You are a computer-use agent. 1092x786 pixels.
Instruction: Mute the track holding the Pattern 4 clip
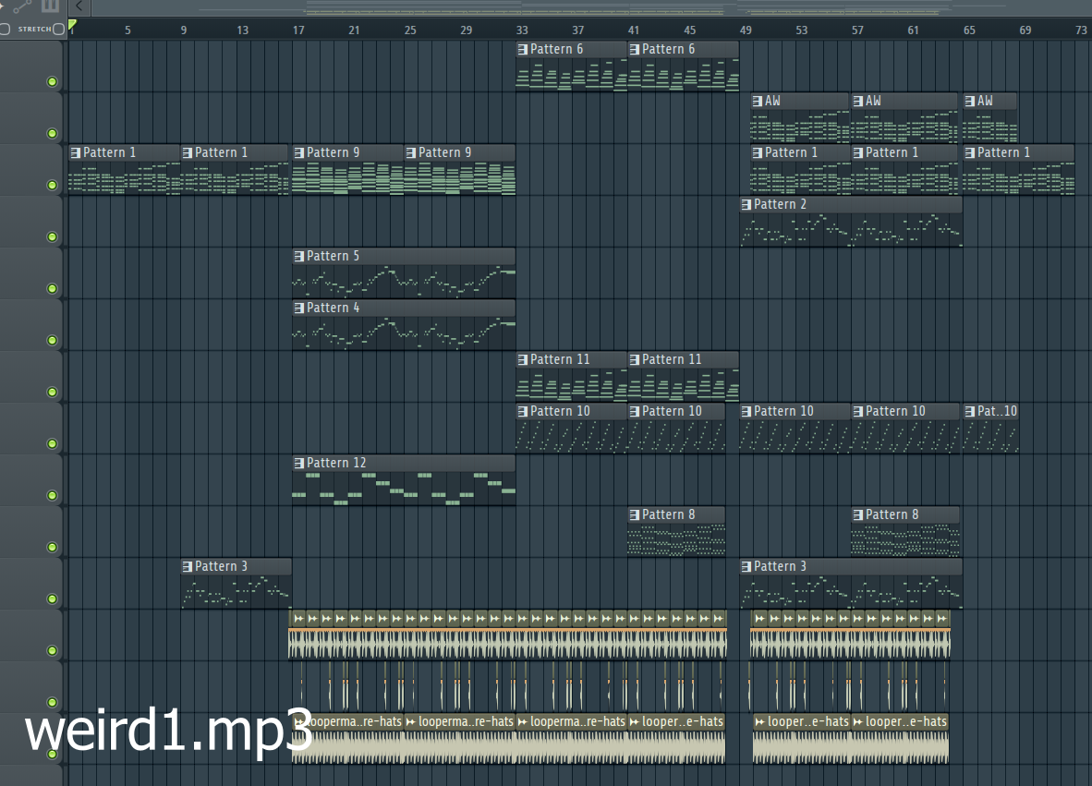tap(53, 340)
